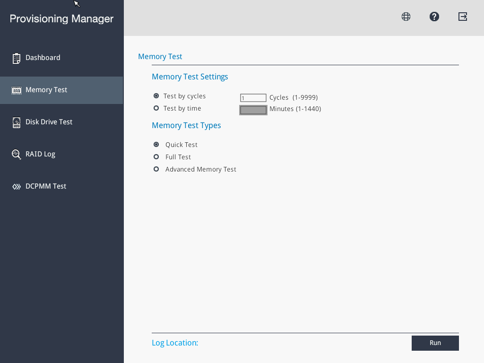This screenshot has width=484, height=363.
Task: Click the Memory Test page heading
Action: [x=160, y=57]
